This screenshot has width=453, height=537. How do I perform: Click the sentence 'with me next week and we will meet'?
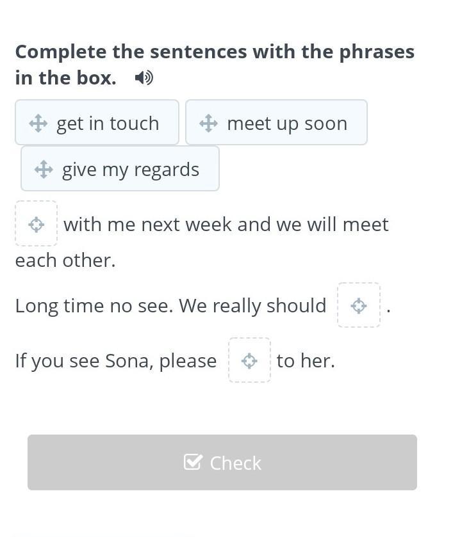click(x=226, y=225)
